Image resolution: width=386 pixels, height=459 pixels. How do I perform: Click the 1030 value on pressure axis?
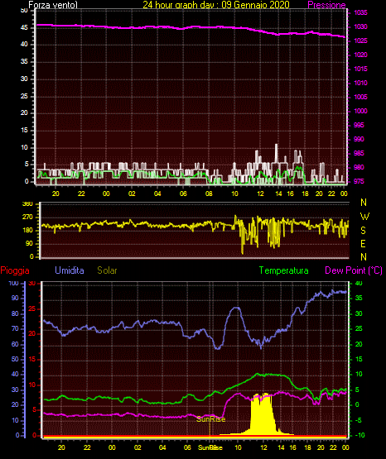[360, 26]
